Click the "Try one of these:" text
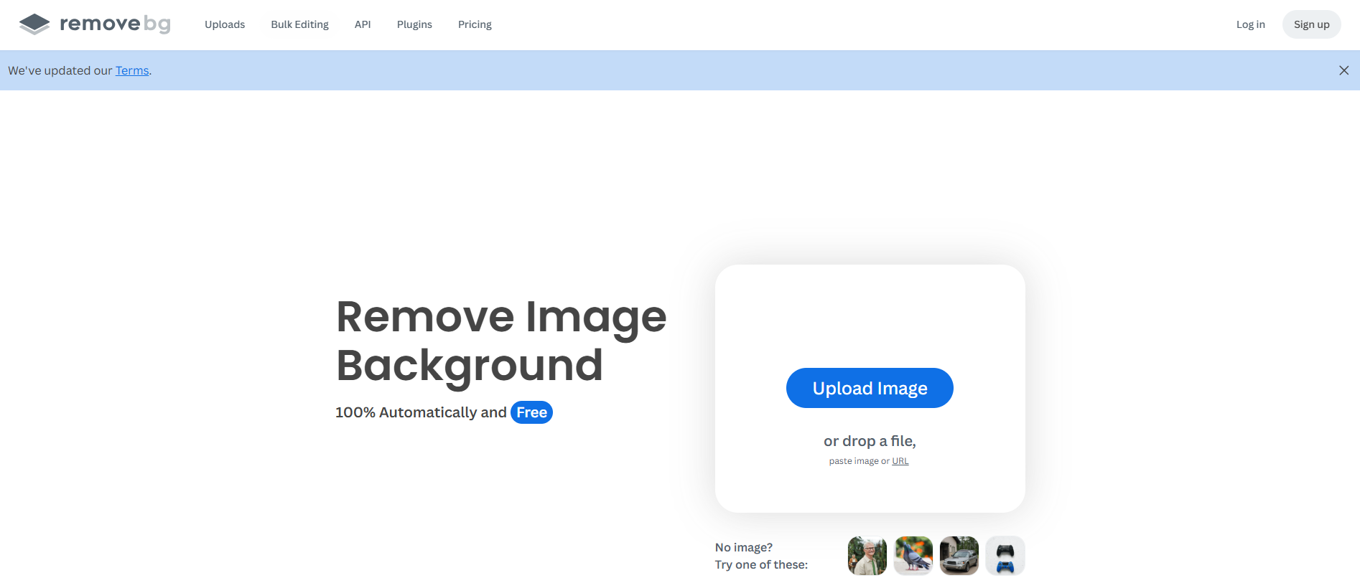 point(761,564)
